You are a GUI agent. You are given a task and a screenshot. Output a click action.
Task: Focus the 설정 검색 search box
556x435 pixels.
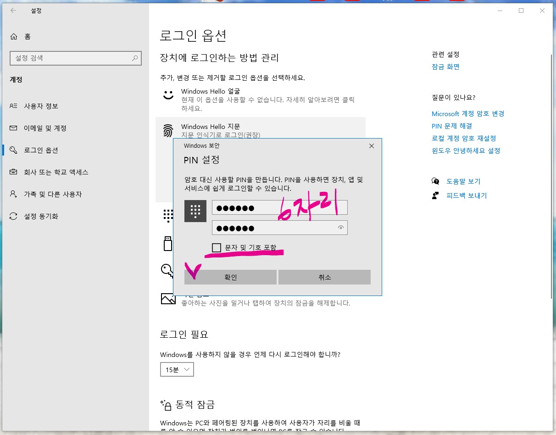point(76,58)
